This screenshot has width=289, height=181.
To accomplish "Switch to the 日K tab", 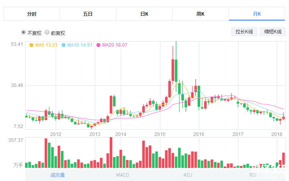I will pos(144,14).
